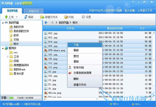Click the horizontal scrollbar left arrow
Image resolution: width=156 pixels, height=107 pixels.
[45, 99]
